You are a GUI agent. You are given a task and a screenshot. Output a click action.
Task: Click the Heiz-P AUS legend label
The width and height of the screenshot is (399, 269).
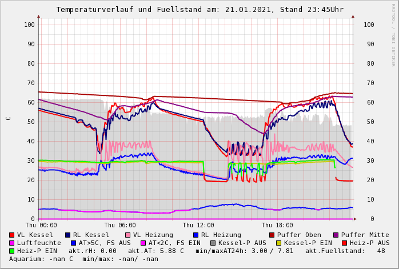click(x=369, y=243)
